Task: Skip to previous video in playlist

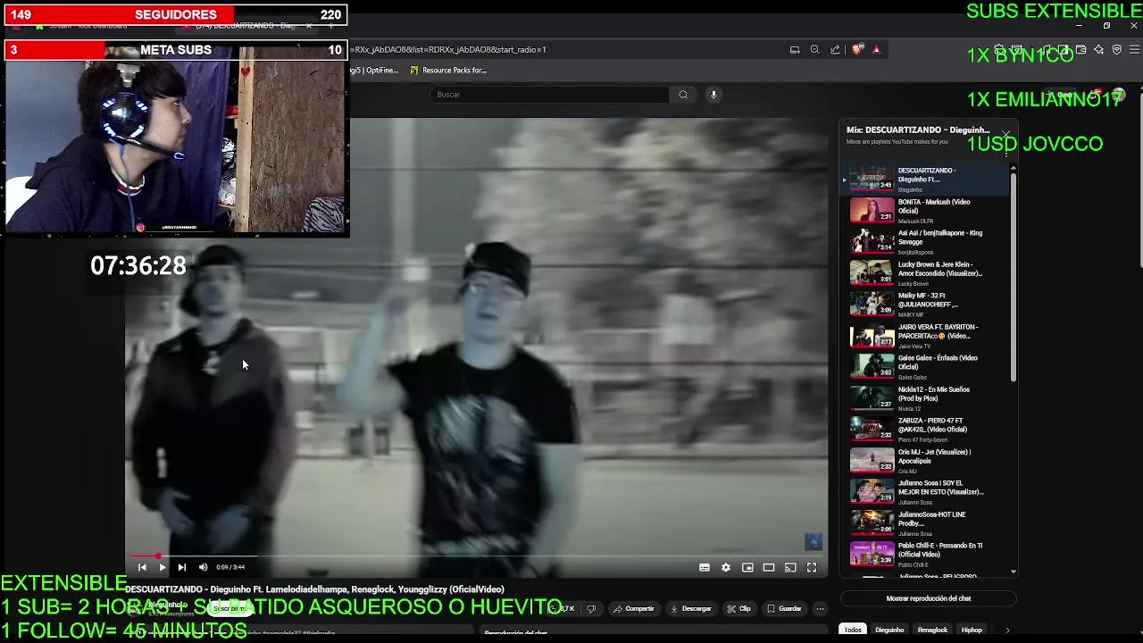Action: 142,567
